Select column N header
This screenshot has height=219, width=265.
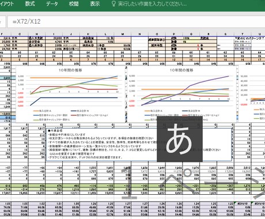pos(139,34)
